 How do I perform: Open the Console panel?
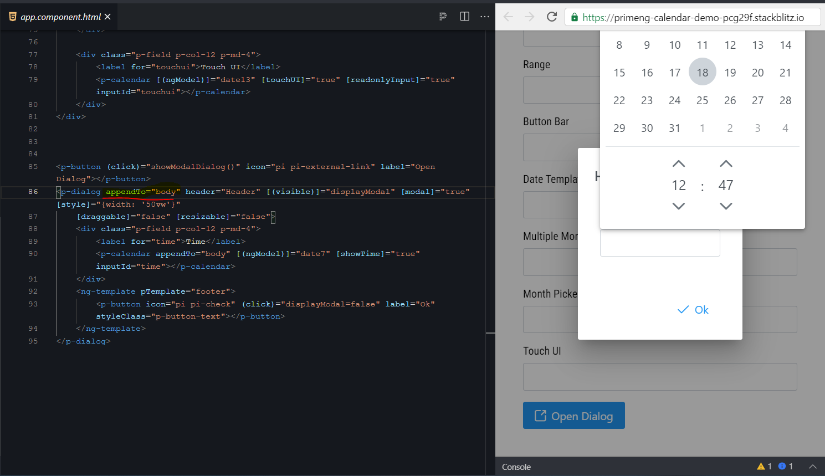(516, 467)
